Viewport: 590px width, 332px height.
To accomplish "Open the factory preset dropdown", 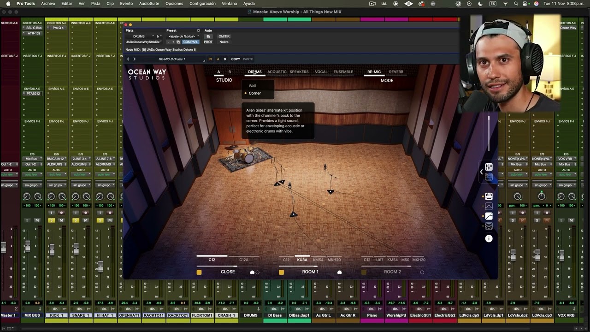I will pyautogui.click(x=183, y=36).
